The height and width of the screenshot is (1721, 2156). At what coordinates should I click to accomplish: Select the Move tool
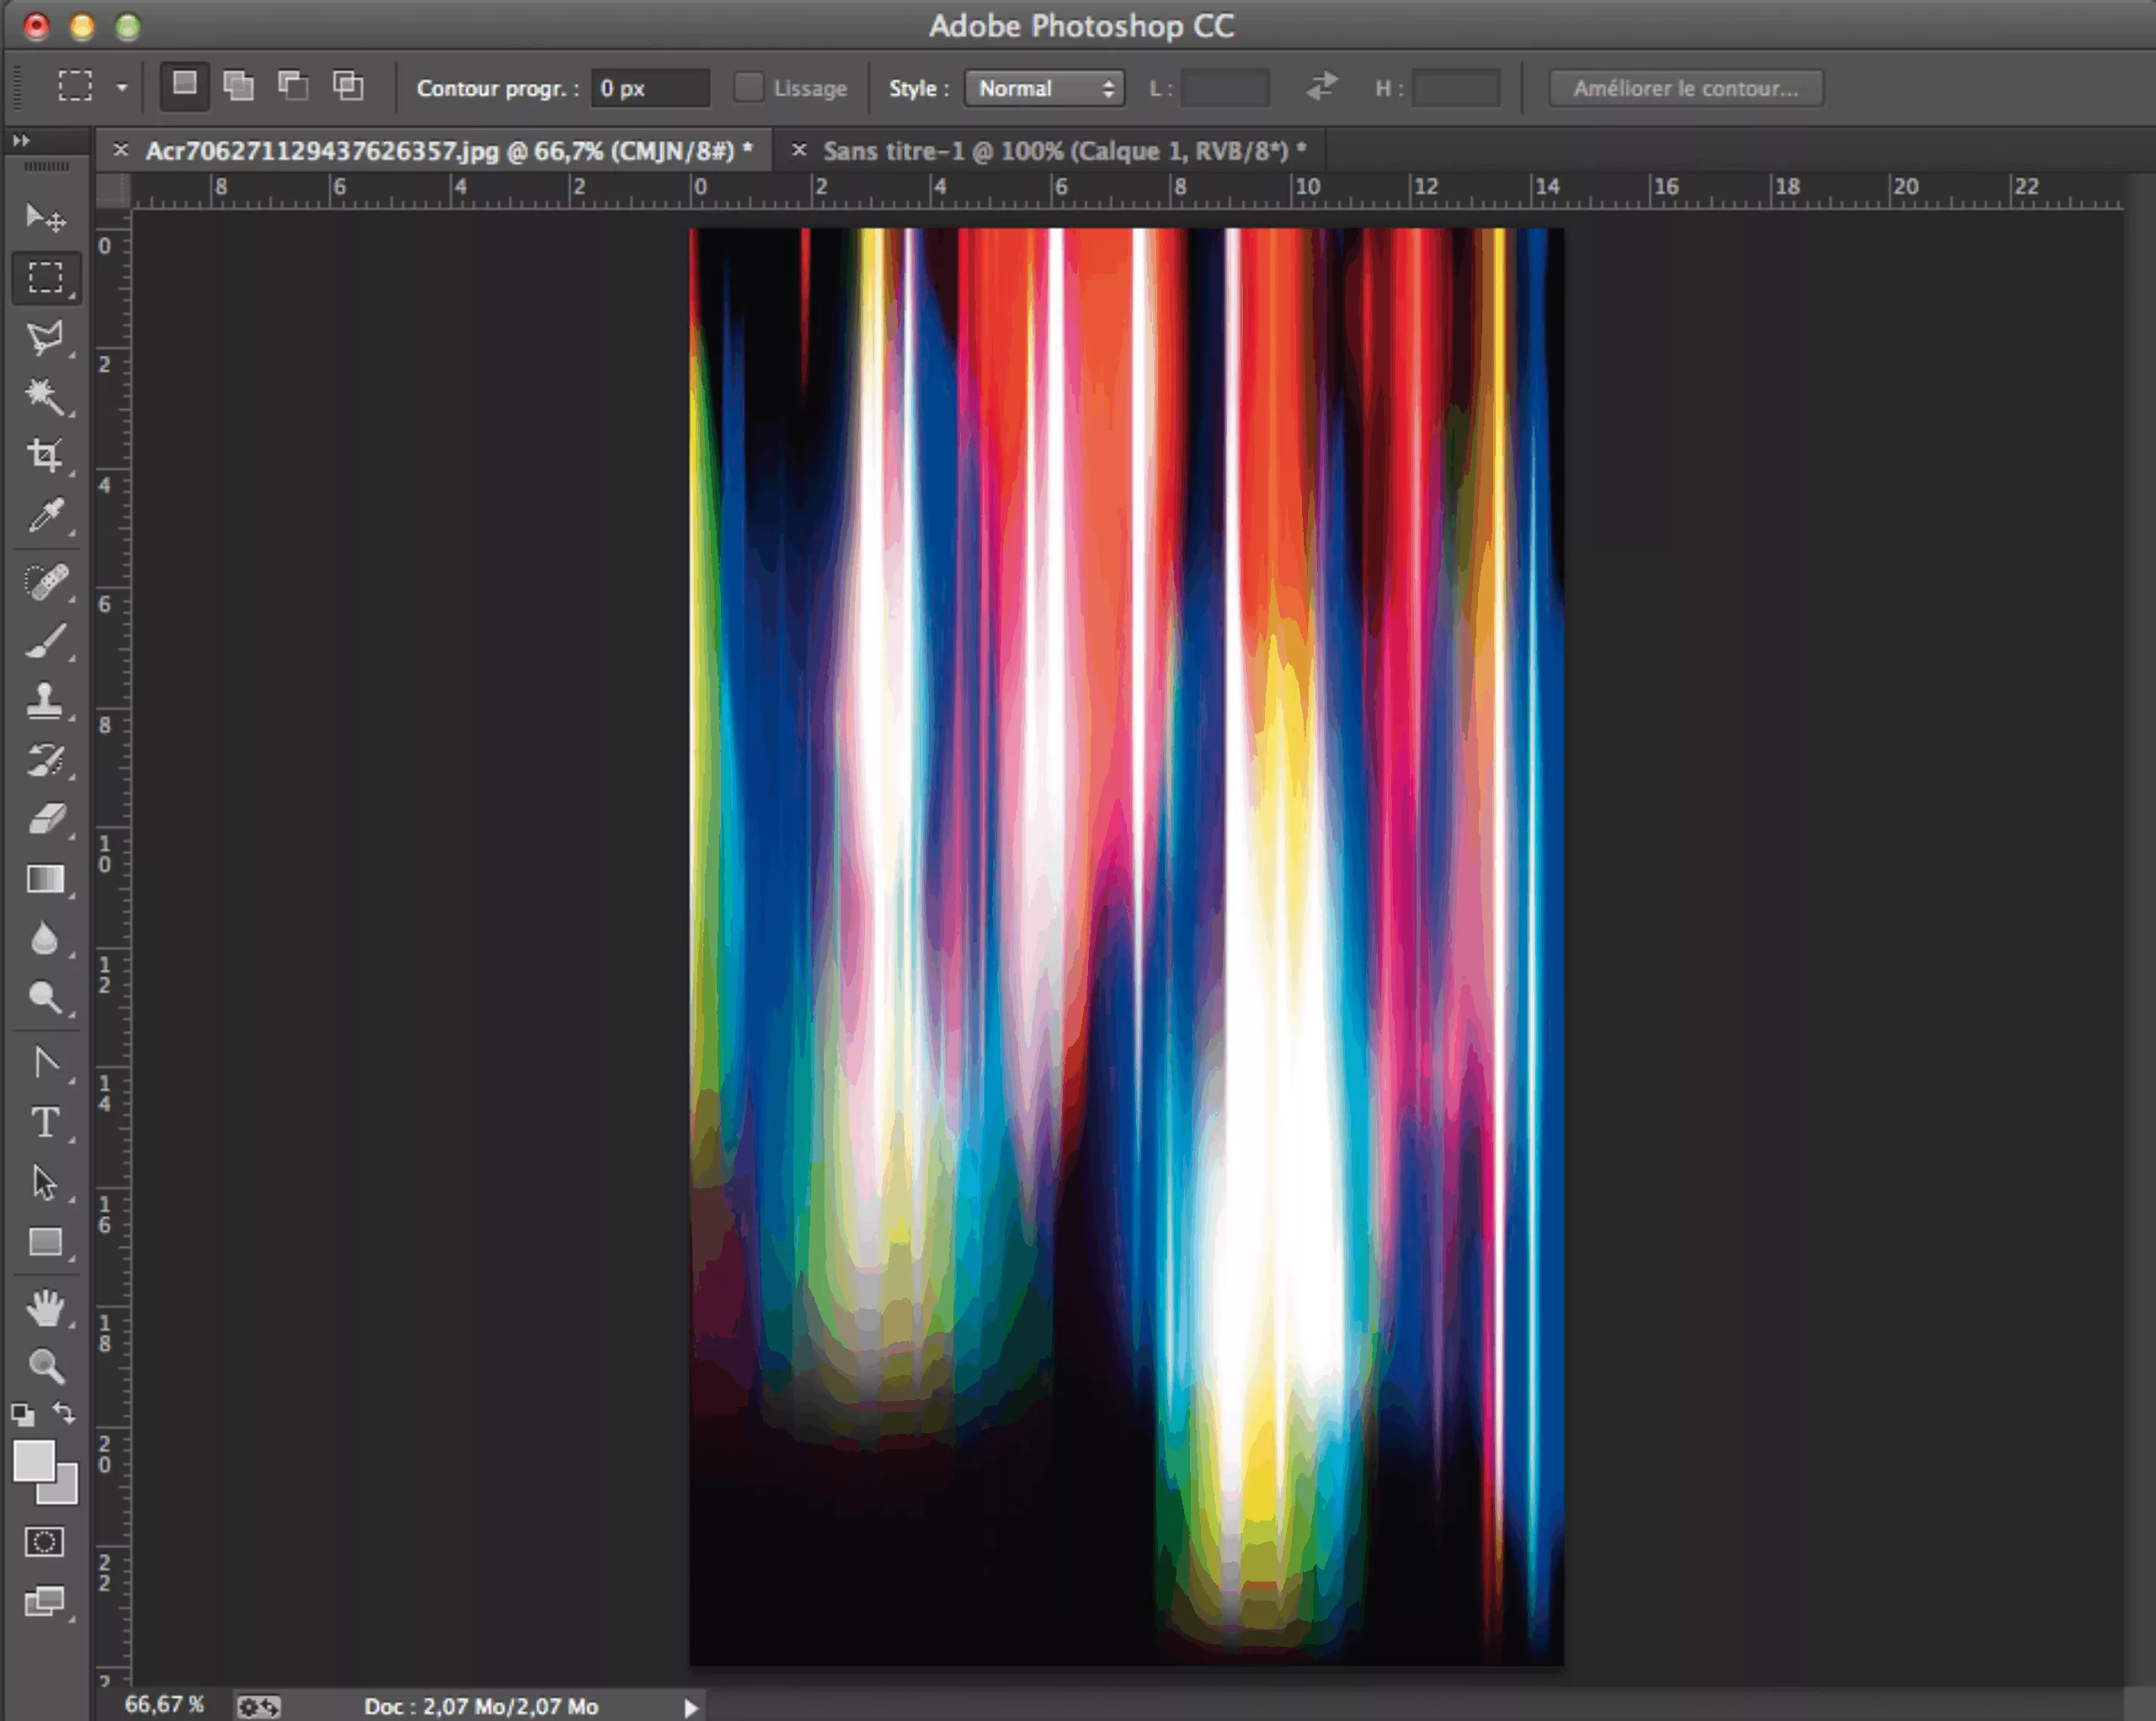(x=44, y=217)
